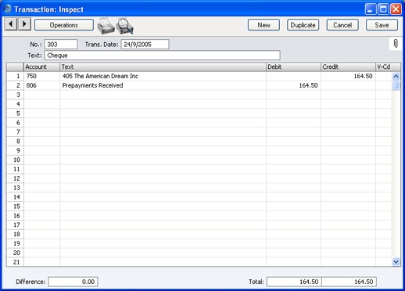405x291 pixels.
Task: Click the scroll up arrow of grid
Action: (396, 77)
